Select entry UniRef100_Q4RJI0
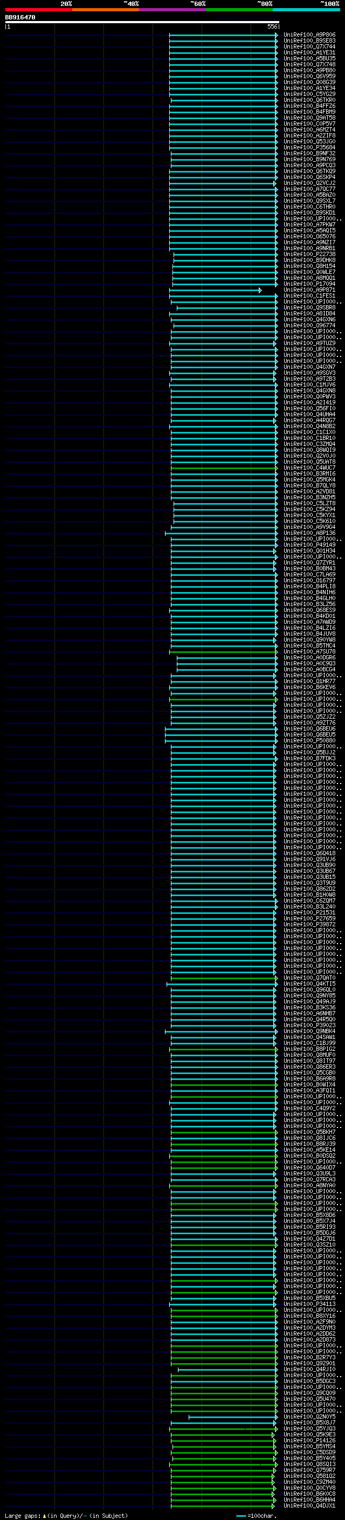Screen dimensions: 345x1520 309,1369
